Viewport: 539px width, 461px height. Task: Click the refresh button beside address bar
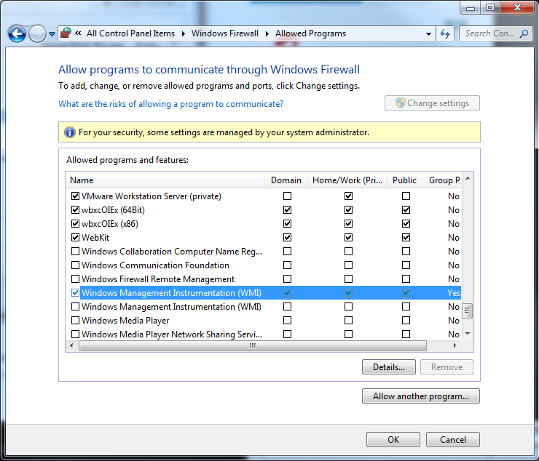coord(445,33)
